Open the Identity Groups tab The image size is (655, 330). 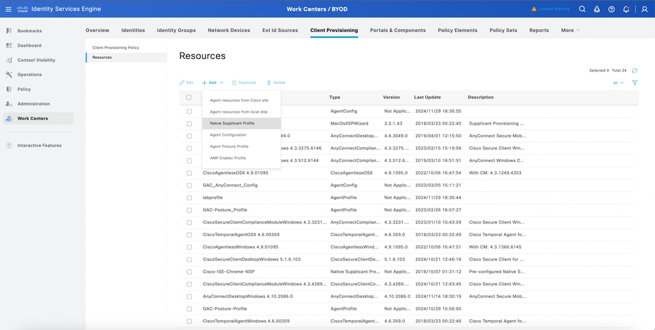pos(177,30)
